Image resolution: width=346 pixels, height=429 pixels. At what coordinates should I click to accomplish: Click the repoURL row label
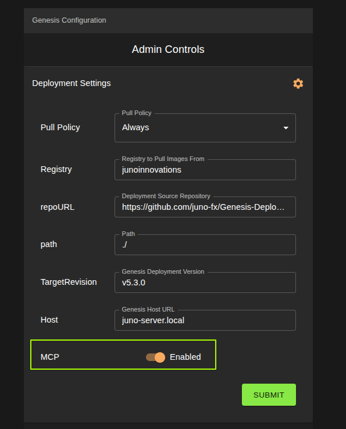coord(58,207)
